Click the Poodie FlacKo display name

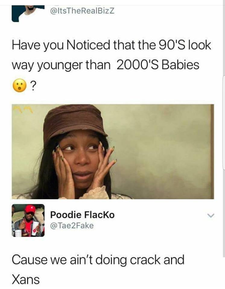82,215
